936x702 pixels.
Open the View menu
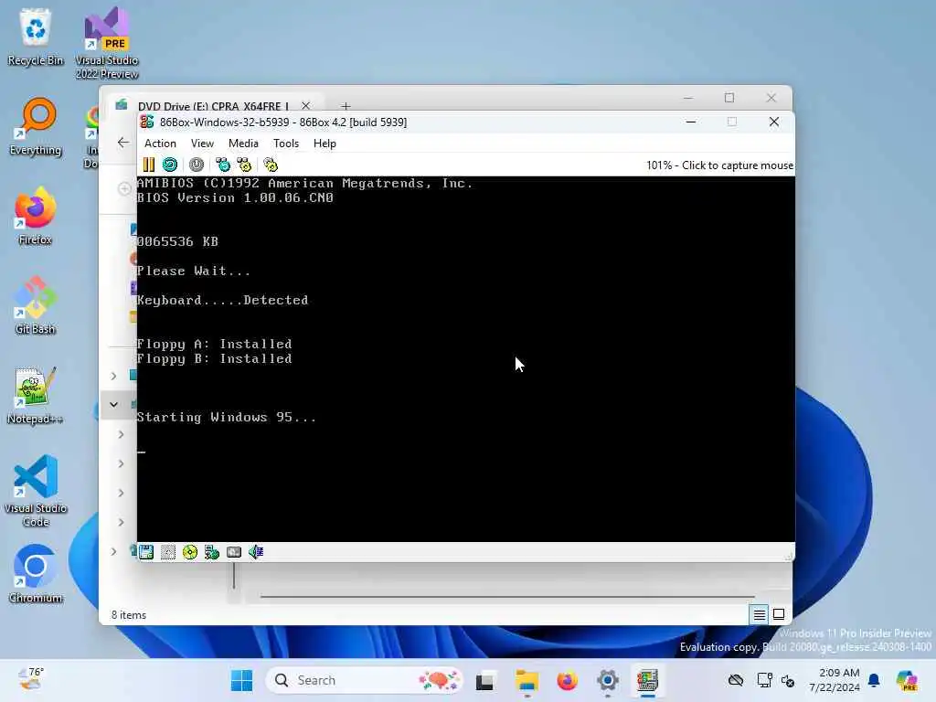202,144
